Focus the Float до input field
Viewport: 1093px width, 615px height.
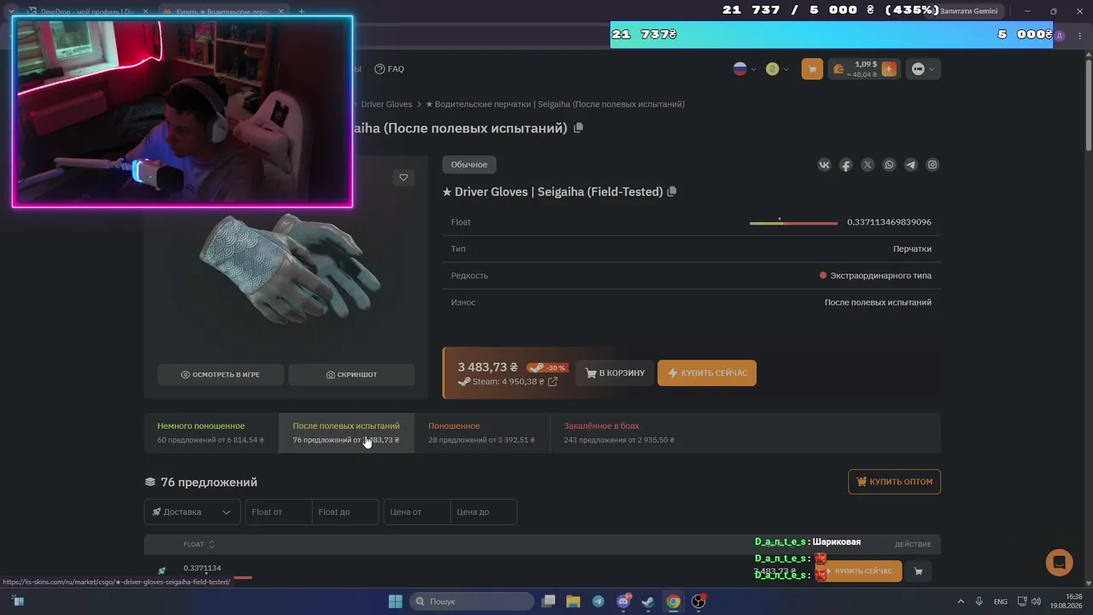[345, 512]
